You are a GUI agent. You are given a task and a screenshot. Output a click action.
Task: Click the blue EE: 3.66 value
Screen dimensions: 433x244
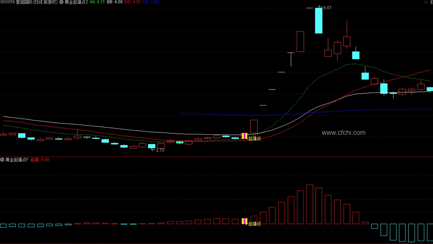point(151,2)
